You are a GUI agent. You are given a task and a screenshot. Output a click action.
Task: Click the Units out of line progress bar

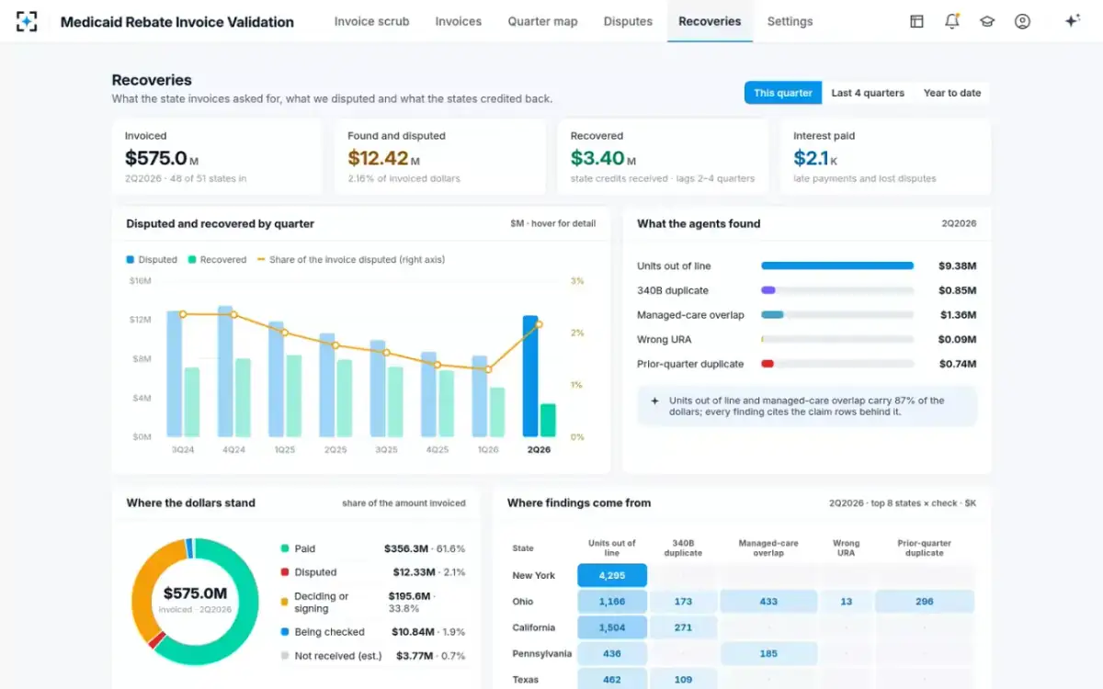coord(837,265)
